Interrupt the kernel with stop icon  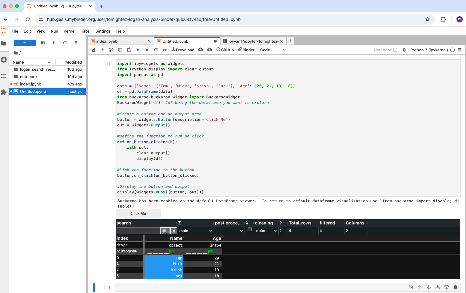coord(147,50)
